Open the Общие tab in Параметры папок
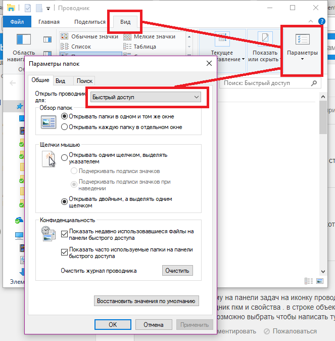 40,80
